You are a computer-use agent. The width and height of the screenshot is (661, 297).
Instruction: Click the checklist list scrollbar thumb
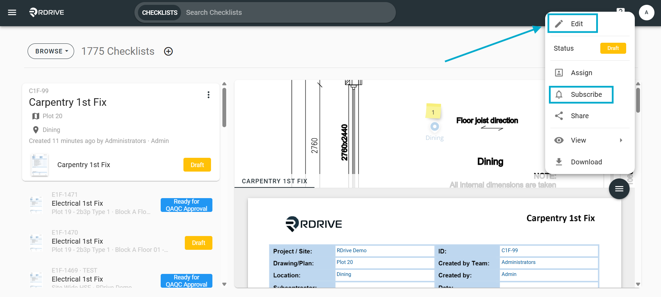click(224, 107)
